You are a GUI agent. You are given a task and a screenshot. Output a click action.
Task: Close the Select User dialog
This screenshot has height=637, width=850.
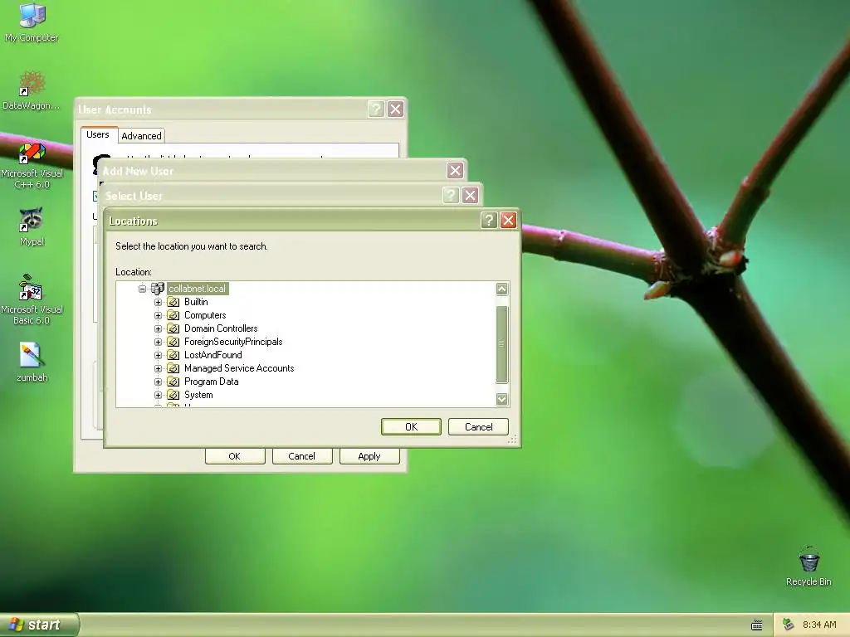470,196
